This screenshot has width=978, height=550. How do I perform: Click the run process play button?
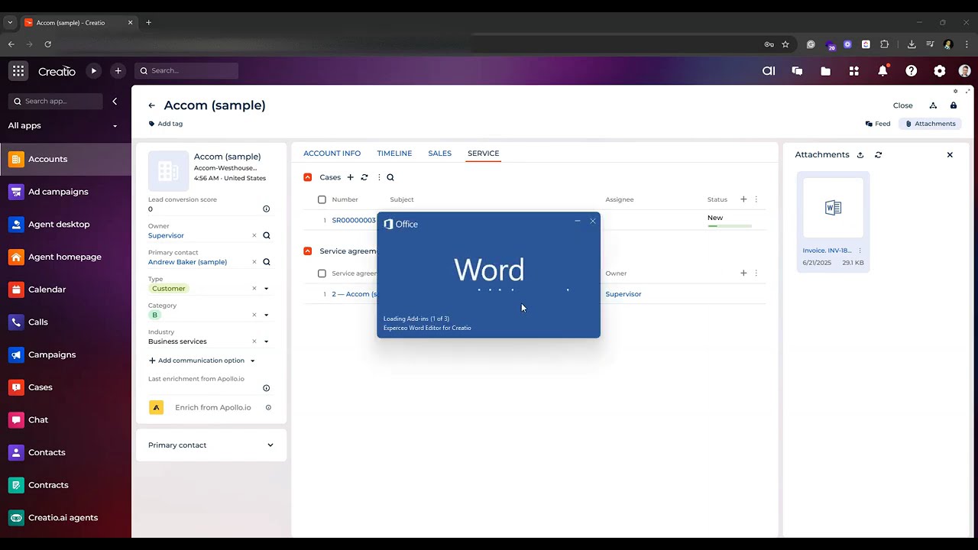point(93,71)
